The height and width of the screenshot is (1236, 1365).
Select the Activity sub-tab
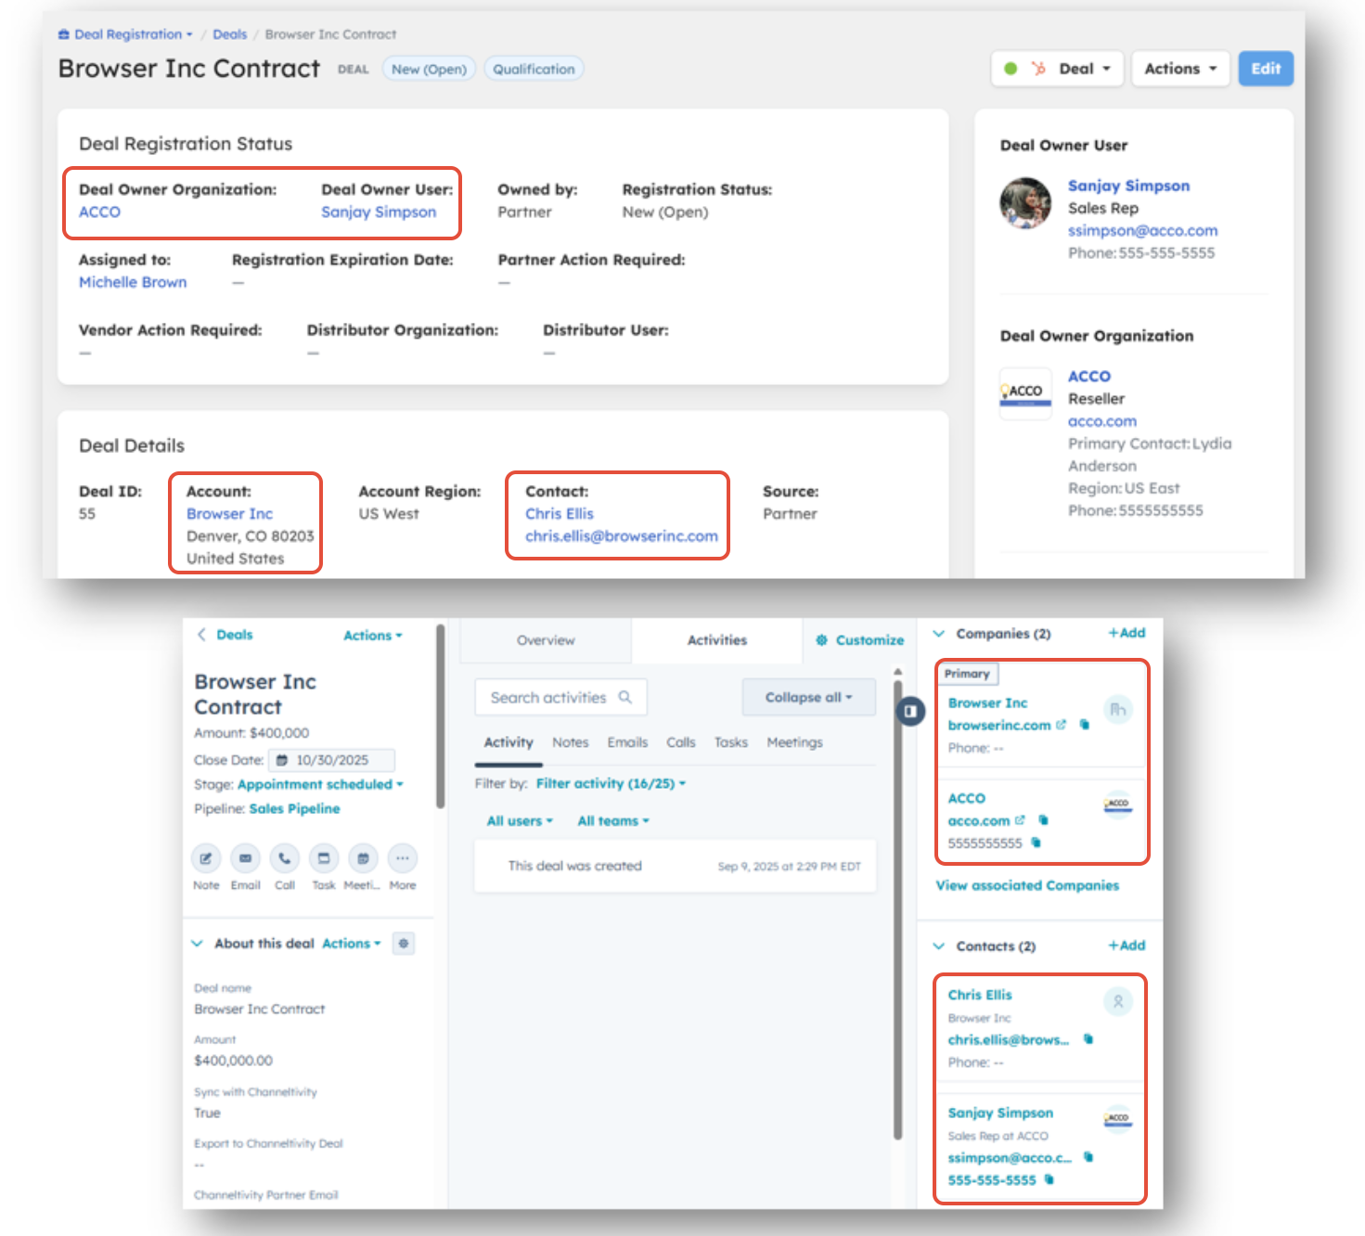(509, 742)
